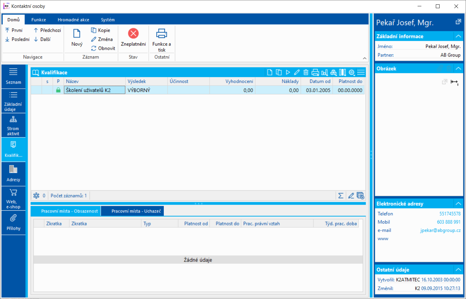
Task: Open the cubes menu in the Kvalifikace toolbar
Action: 334,72
